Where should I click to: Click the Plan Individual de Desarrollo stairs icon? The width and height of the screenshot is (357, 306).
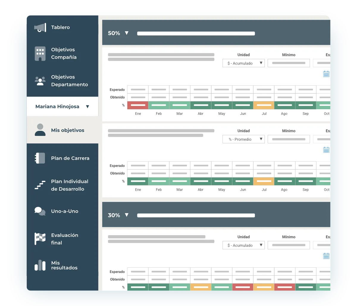40,185
